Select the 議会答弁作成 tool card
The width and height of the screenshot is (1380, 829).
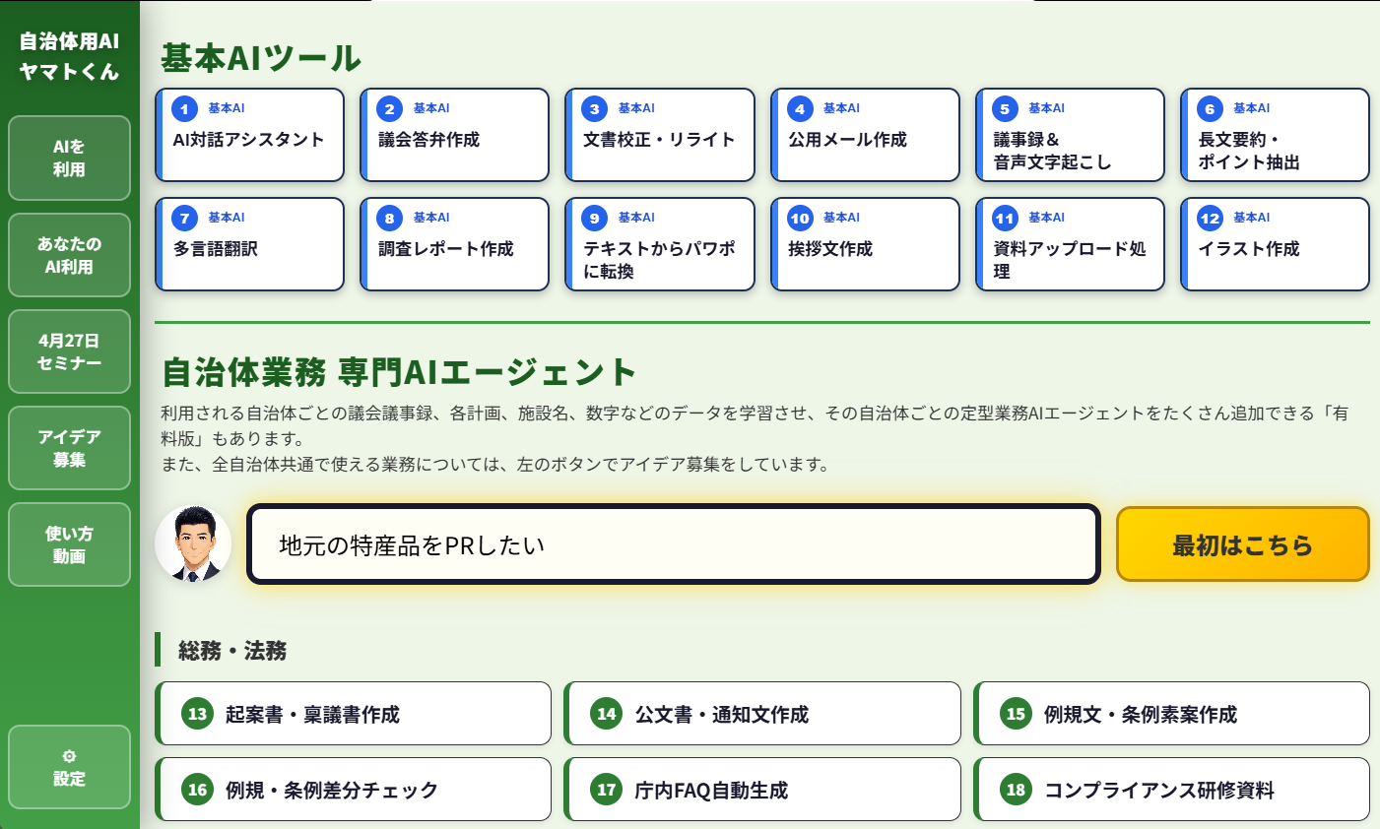point(454,136)
